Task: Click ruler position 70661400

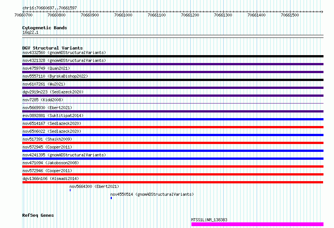Action: 256,15
